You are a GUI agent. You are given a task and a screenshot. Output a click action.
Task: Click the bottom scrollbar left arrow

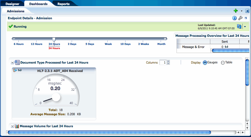(x=238, y=132)
